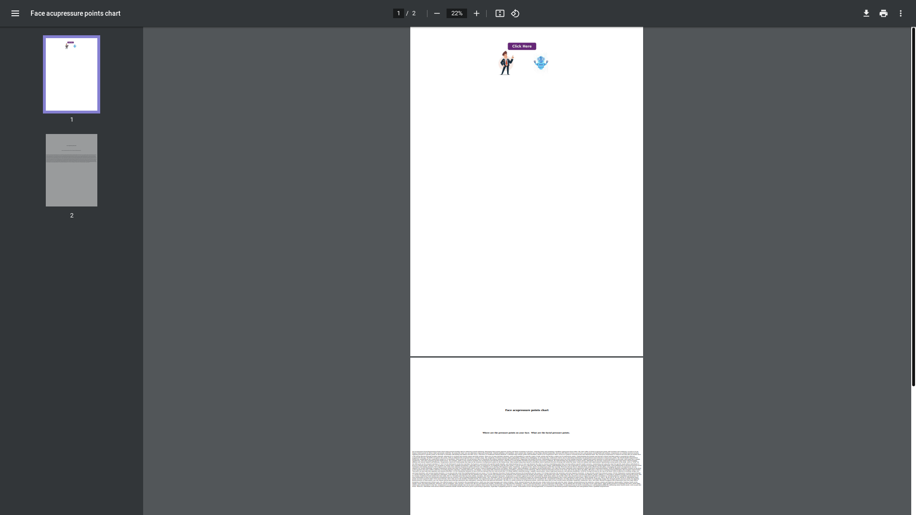Click the Fit to page icon

click(500, 13)
